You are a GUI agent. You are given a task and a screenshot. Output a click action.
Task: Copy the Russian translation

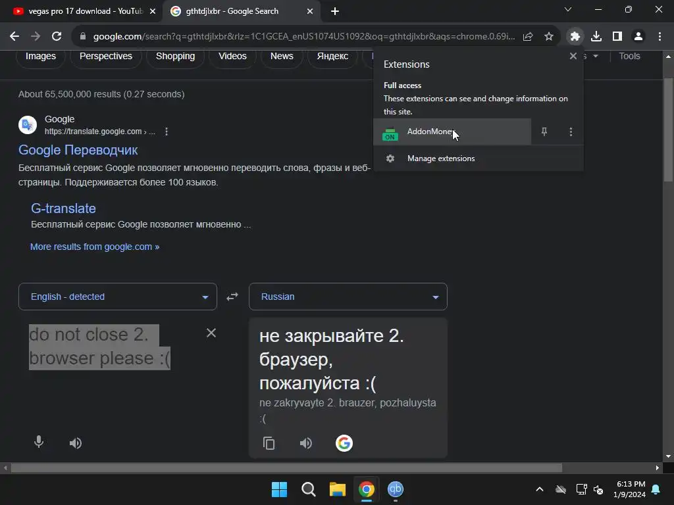click(x=269, y=443)
